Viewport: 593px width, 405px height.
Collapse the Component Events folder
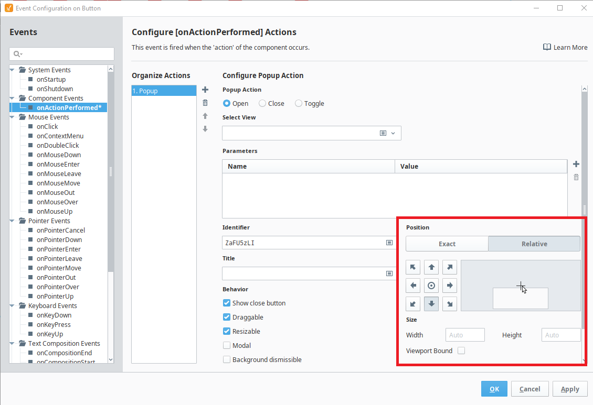tap(12, 98)
